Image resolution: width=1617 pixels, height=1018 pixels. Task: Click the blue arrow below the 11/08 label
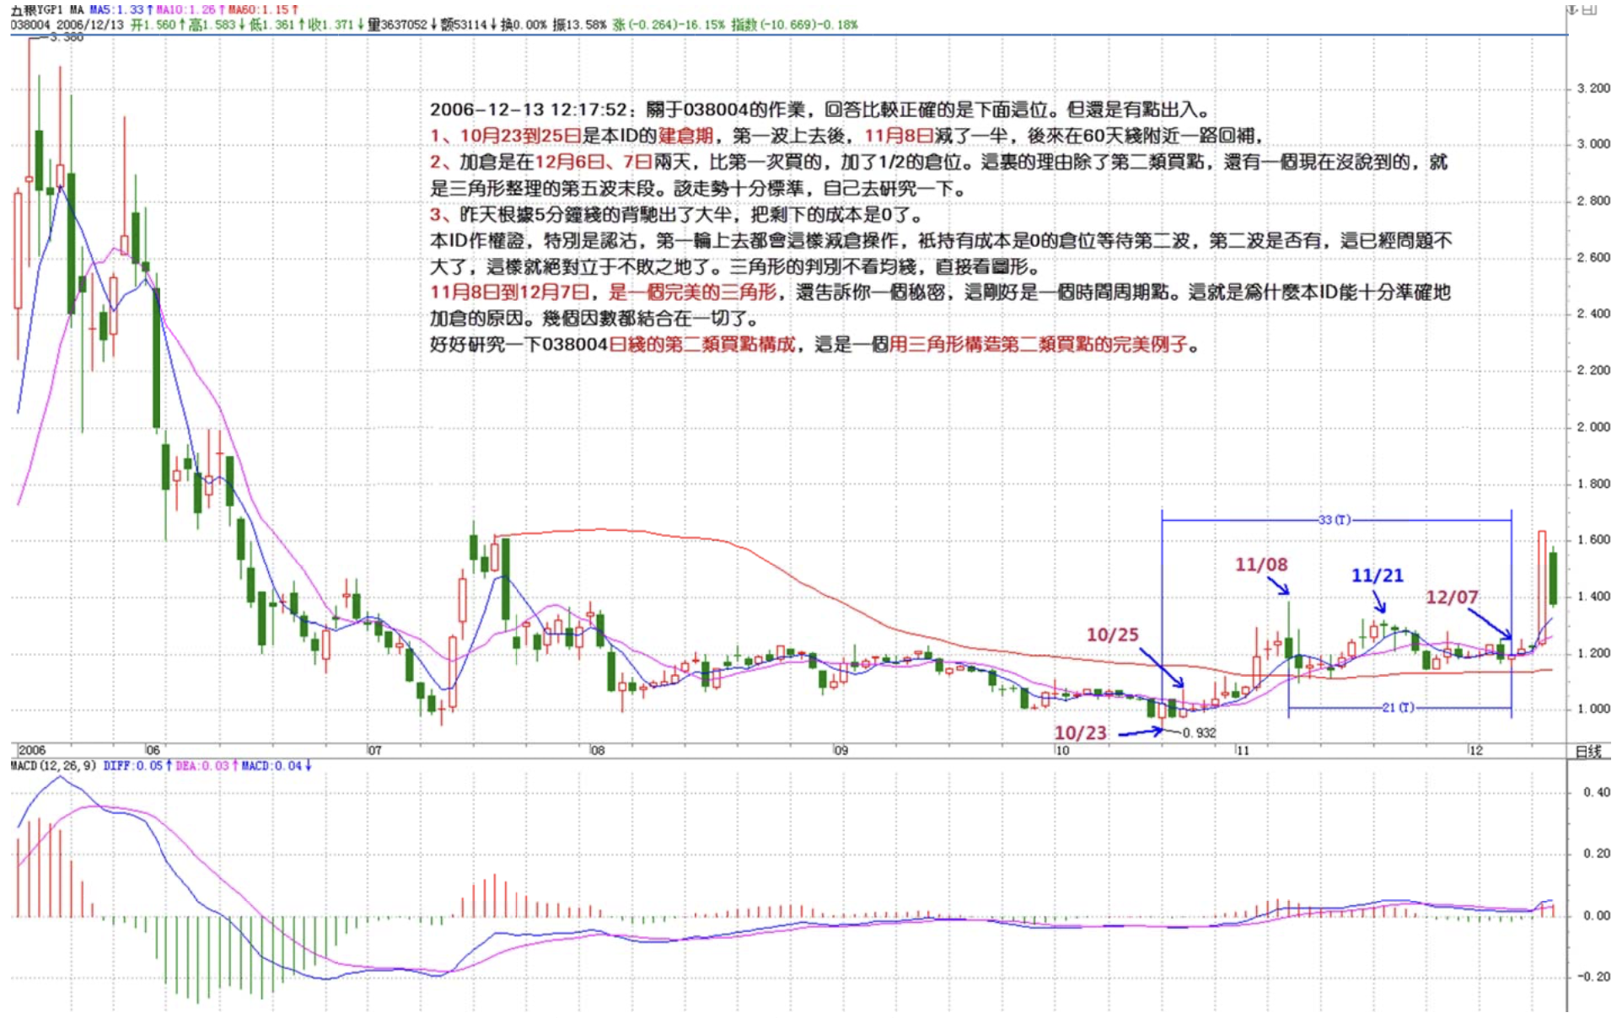point(1278,584)
